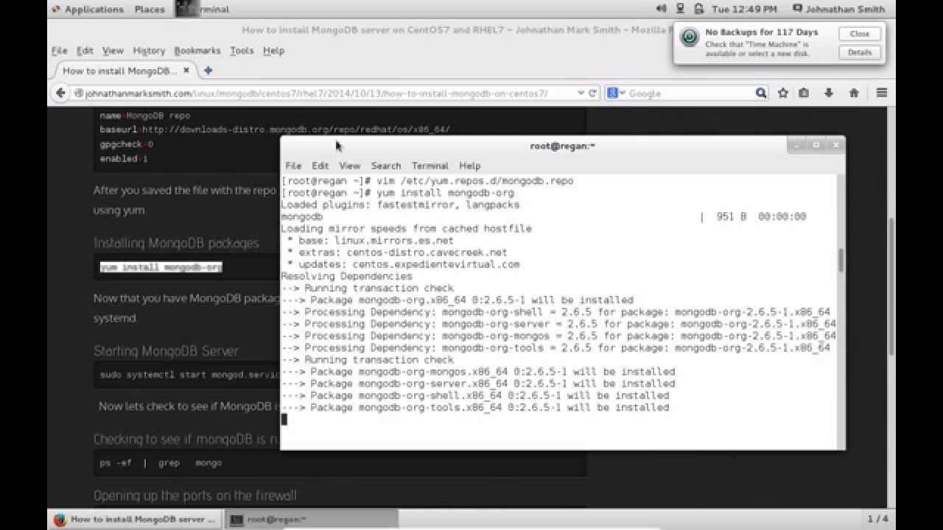Open Firefox hamburger menu
Image resolution: width=943 pixels, height=530 pixels.
point(882,93)
